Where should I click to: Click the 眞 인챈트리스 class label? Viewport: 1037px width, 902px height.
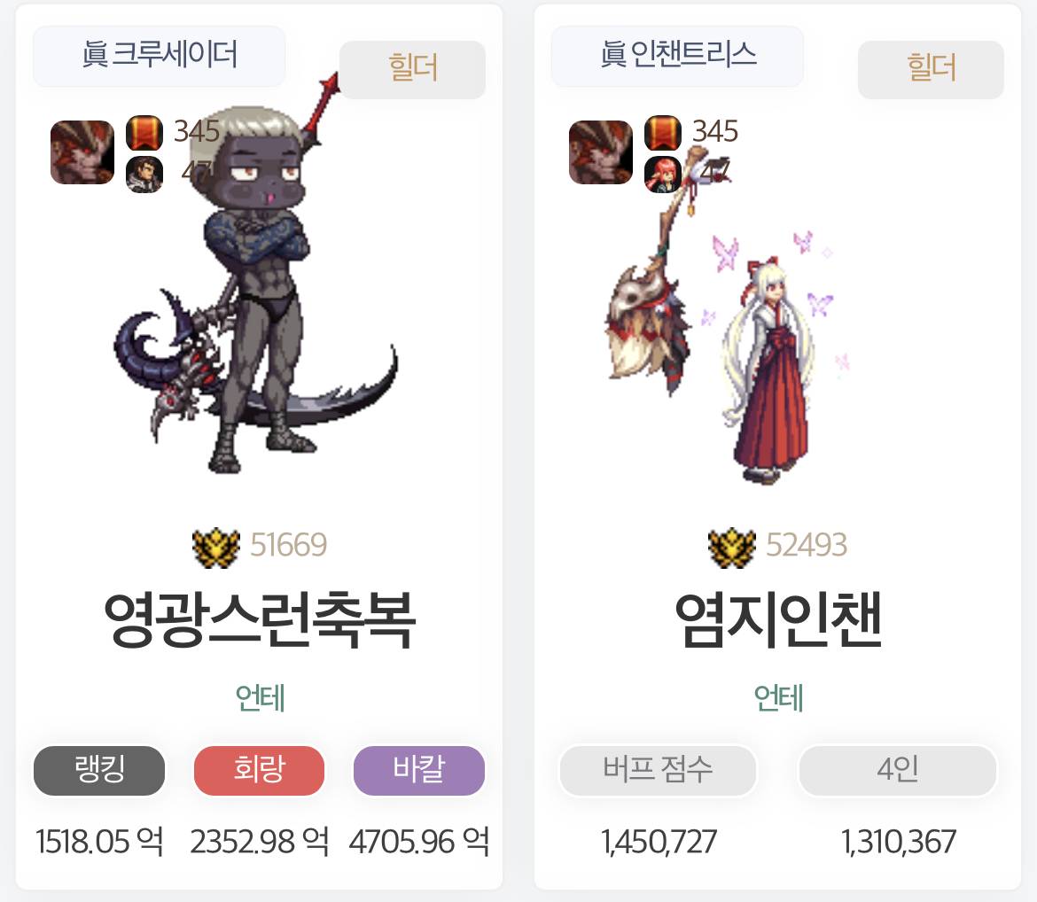tap(678, 56)
